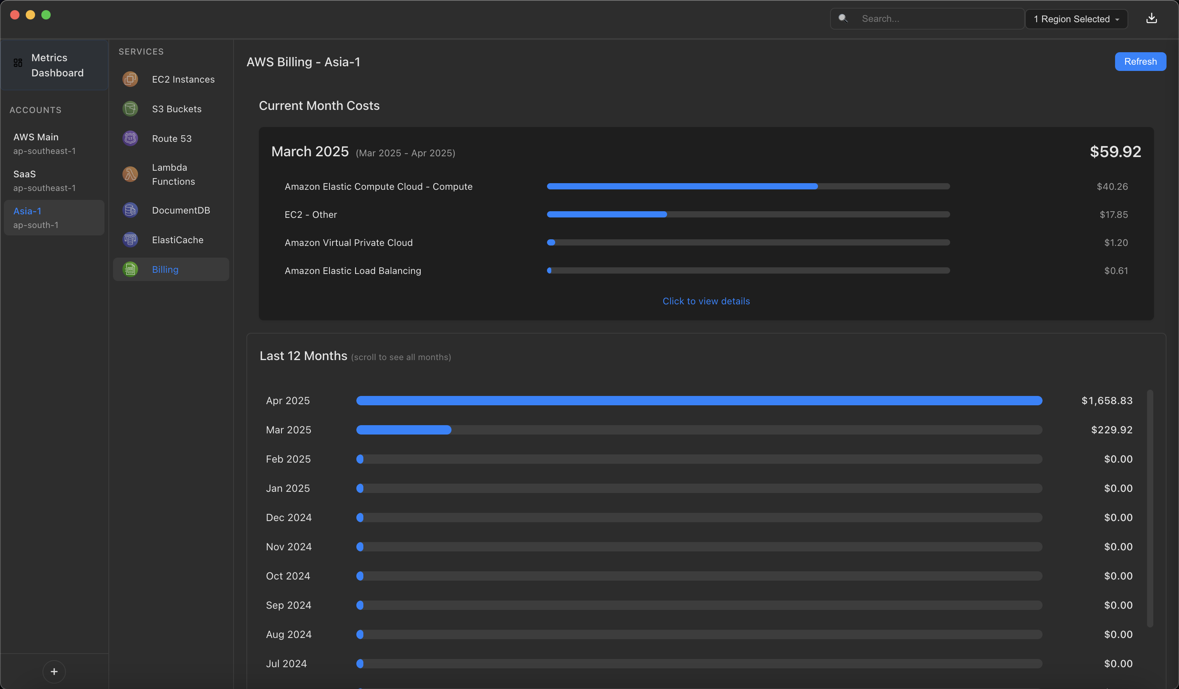The height and width of the screenshot is (689, 1179).
Task: Open the Metrics Dashboard grid icon
Action: coord(18,63)
